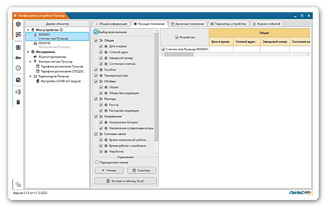Click the clock icon in sidebar

18,68
